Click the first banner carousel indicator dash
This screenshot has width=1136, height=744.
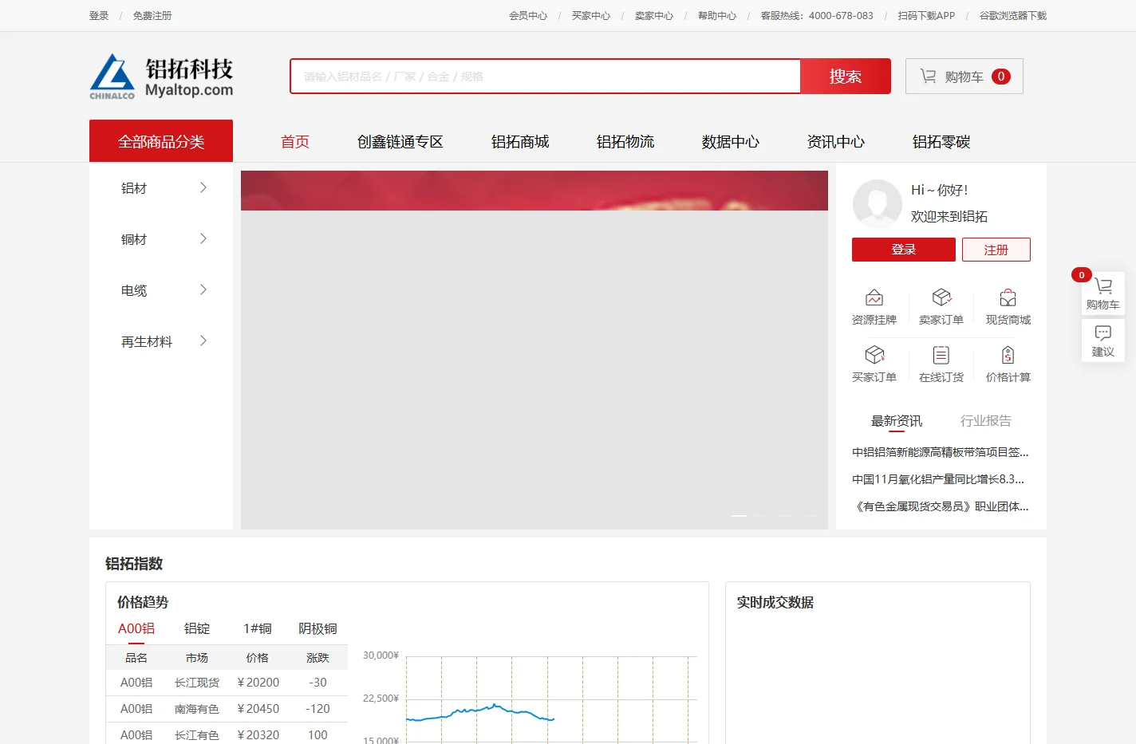(x=739, y=516)
